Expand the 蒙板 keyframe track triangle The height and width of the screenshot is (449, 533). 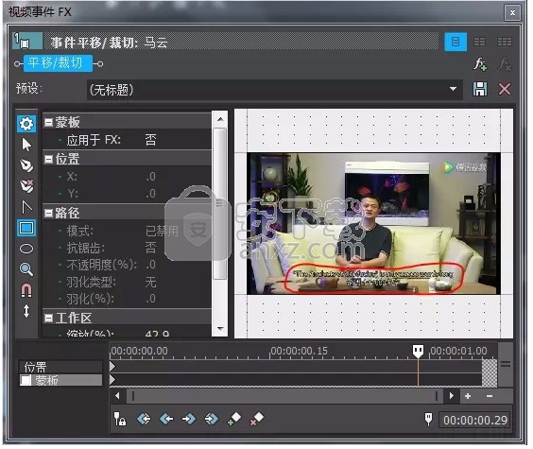coord(112,380)
